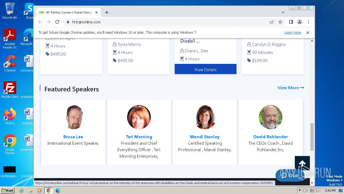This screenshot has width=344, height=194.
Task: Open the new tab plus button
Action: point(107,12)
